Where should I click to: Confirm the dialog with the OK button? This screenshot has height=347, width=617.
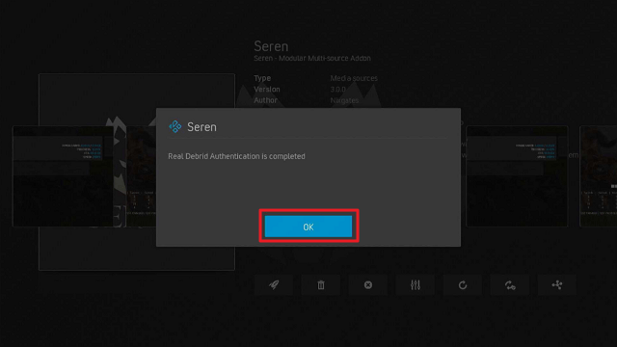point(308,227)
